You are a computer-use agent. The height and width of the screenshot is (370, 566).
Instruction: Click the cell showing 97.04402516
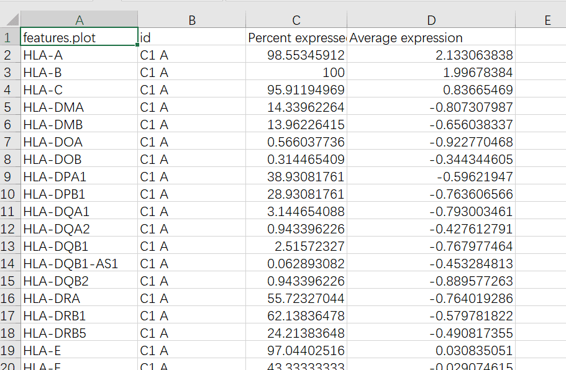pyautogui.click(x=296, y=350)
